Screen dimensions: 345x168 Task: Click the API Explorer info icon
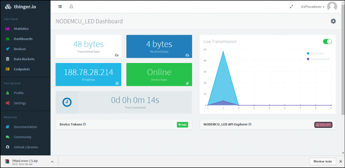[250, 124]
